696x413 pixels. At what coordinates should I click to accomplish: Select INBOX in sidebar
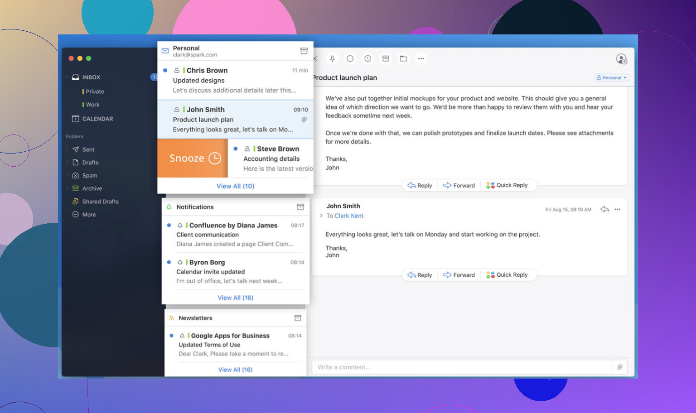91,77
